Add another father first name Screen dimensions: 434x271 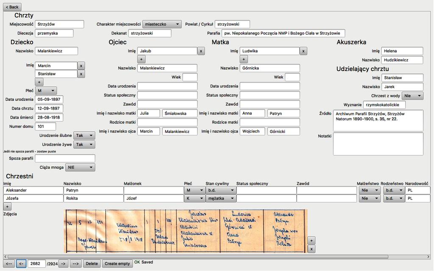click(141, 59)
